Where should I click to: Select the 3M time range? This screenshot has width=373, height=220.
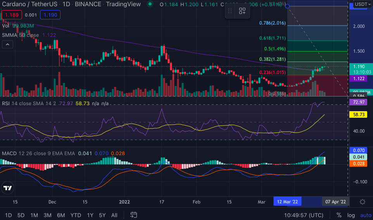click(47, 215)
